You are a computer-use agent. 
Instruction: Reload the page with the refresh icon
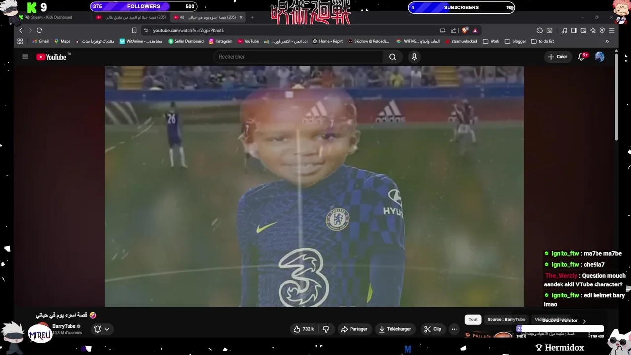(39, 30)
